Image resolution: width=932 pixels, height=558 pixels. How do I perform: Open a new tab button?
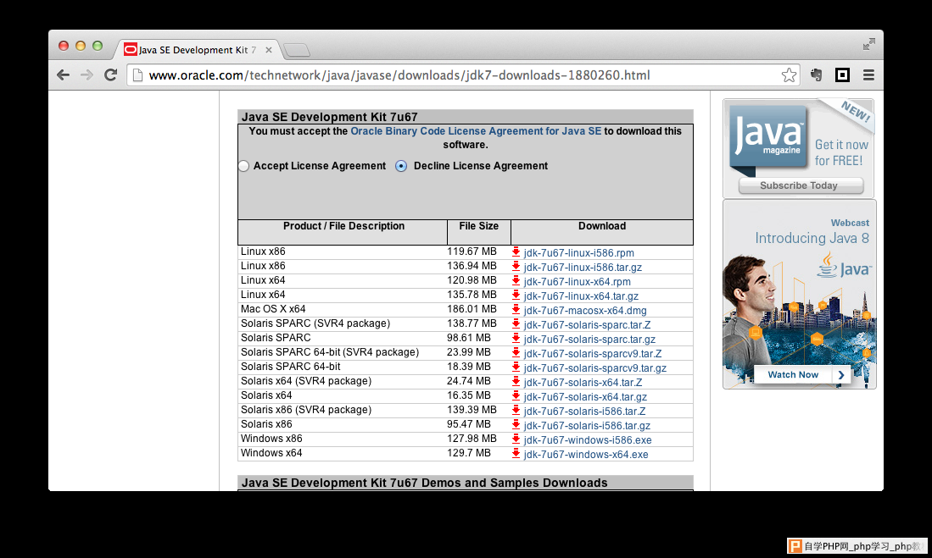coord(297,50)
